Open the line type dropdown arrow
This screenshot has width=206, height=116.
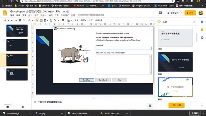(58, 20)
